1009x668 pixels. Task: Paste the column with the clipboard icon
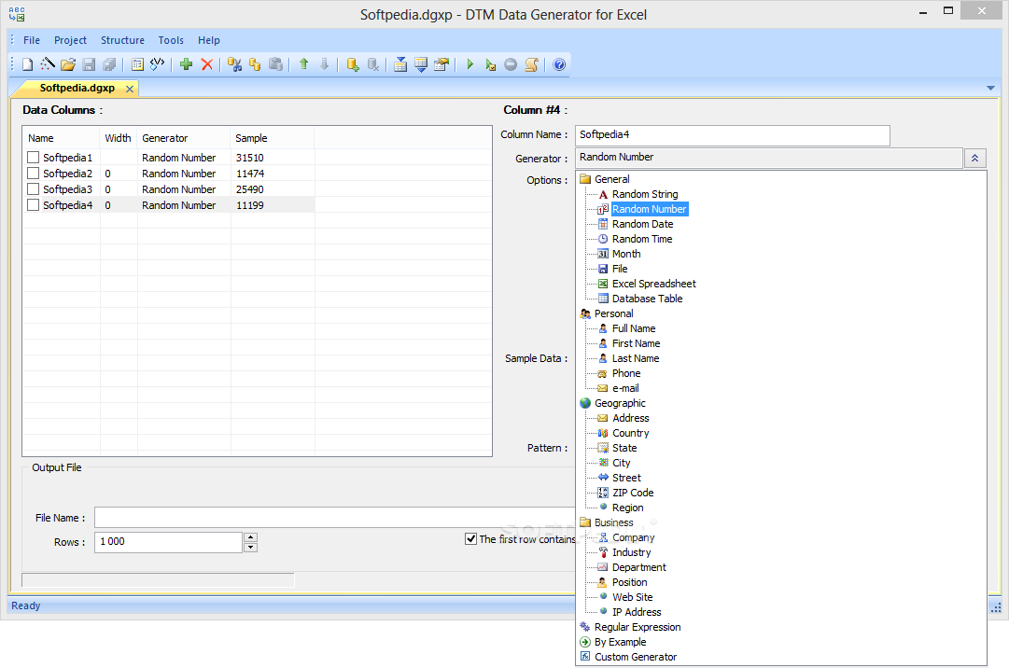tap(275, 64)
